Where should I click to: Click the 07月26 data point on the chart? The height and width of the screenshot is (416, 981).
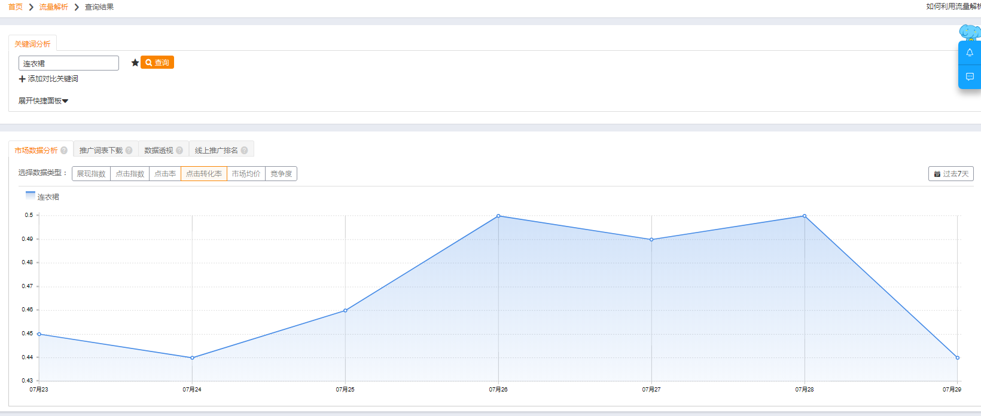[x=498, y=216]
